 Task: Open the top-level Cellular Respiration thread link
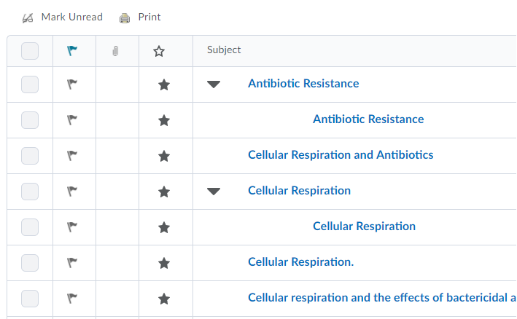pyautogui.click(x=299, y=191)
